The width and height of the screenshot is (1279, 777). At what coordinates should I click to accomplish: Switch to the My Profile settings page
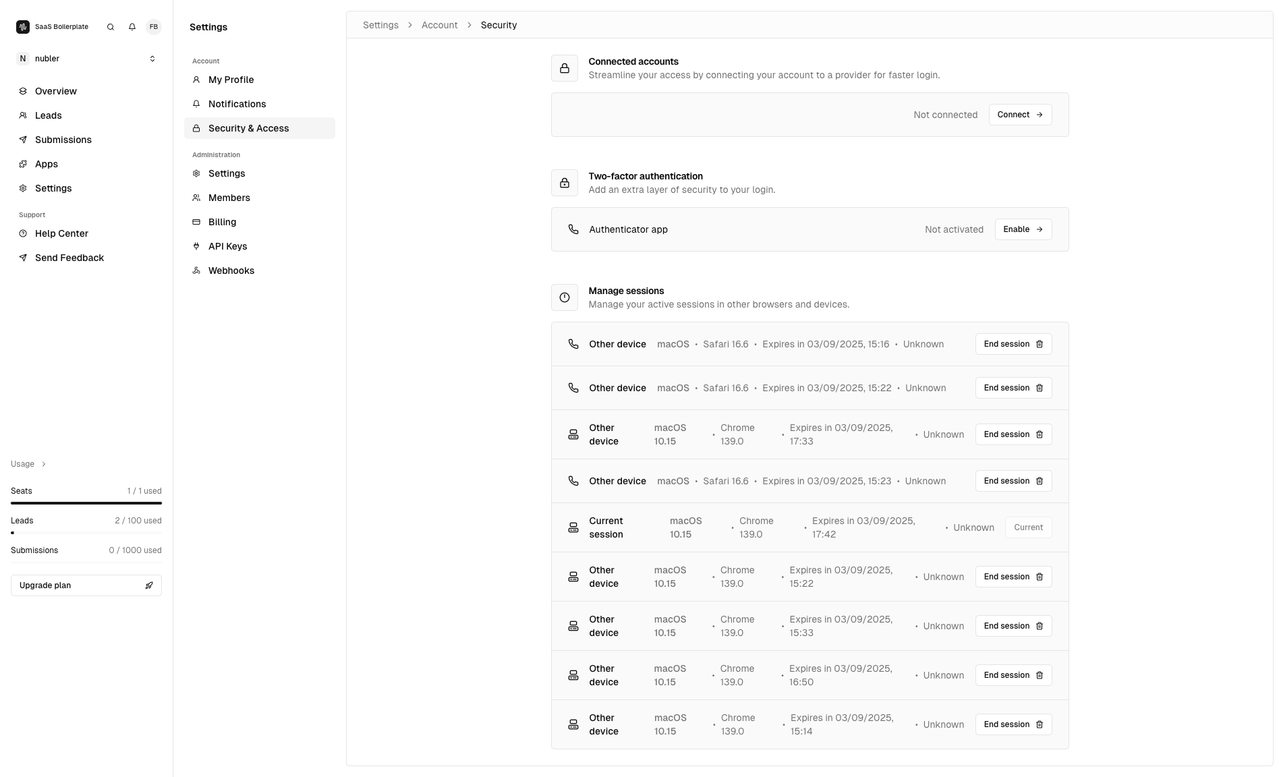pyautogui.click(x=231, y=80)
